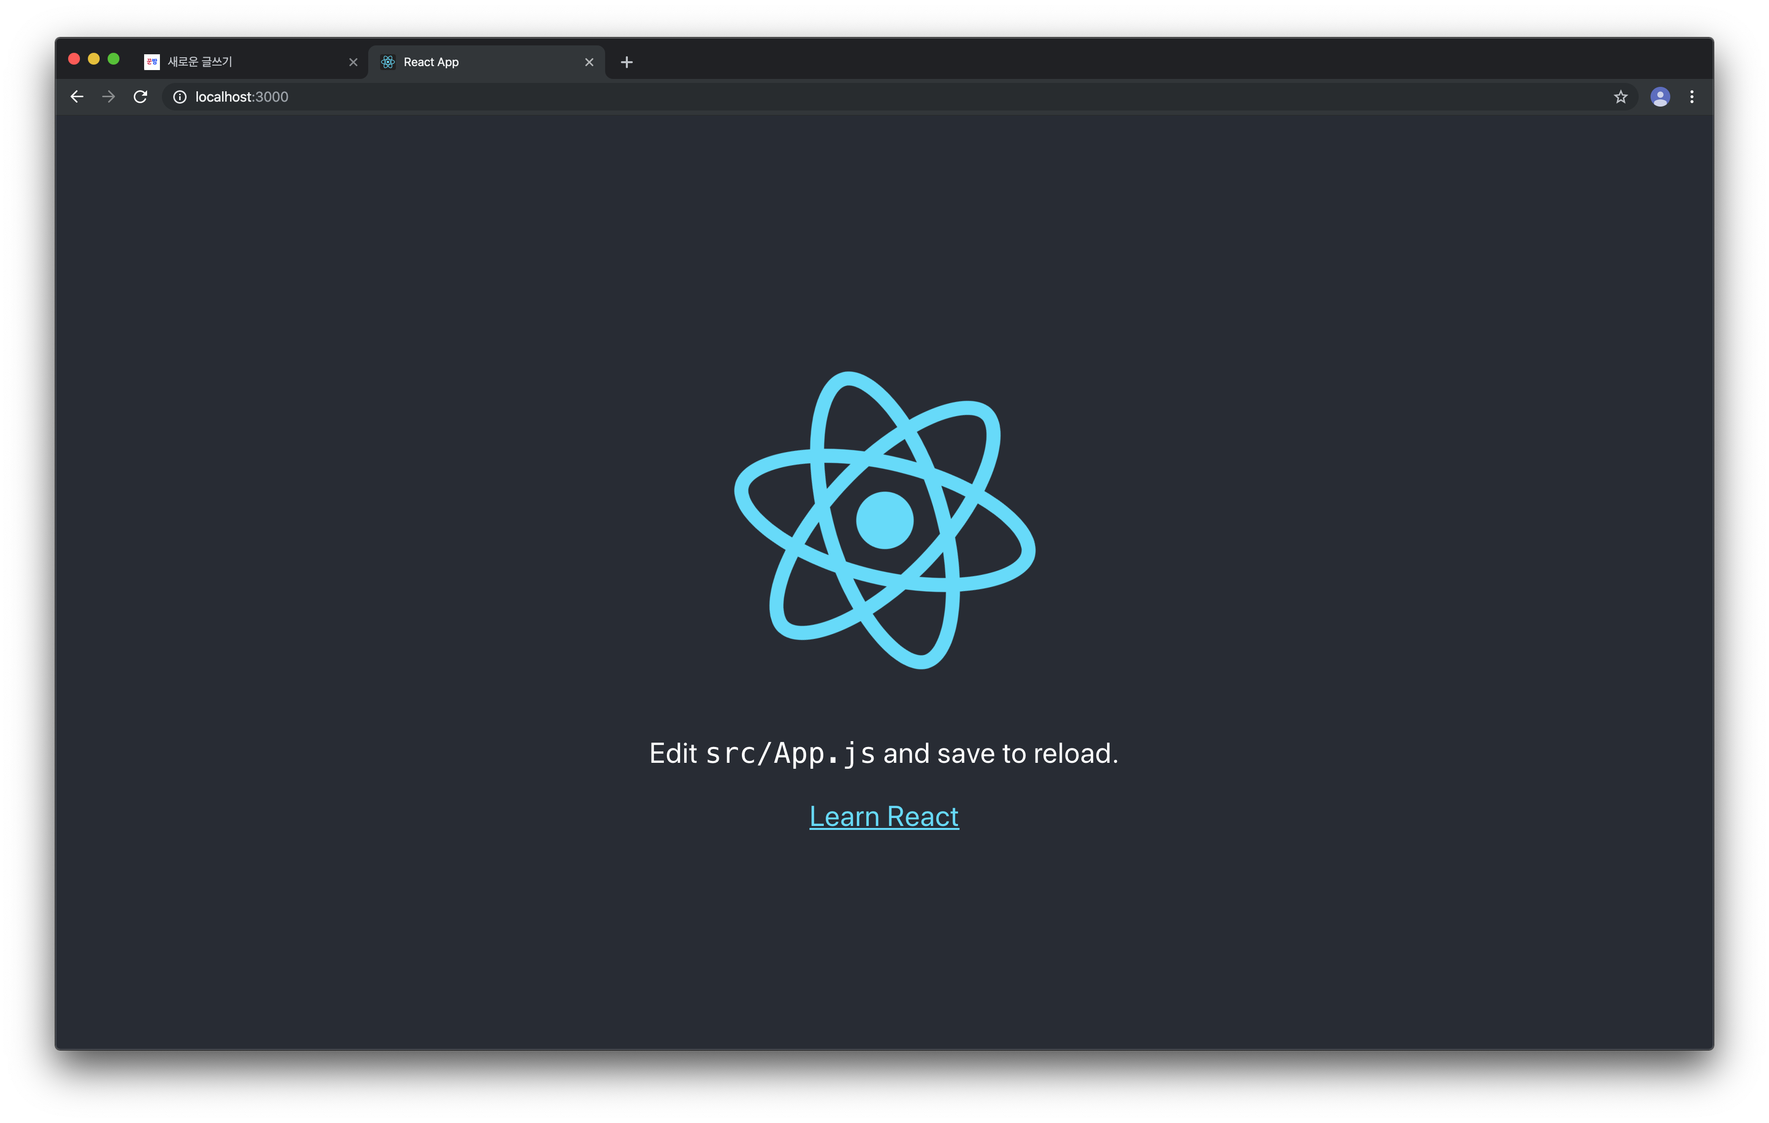Close the React App tab
1769x1123 pixels.
tap(589, 63)
